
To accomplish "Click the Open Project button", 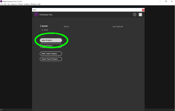I will coord(51,46).
